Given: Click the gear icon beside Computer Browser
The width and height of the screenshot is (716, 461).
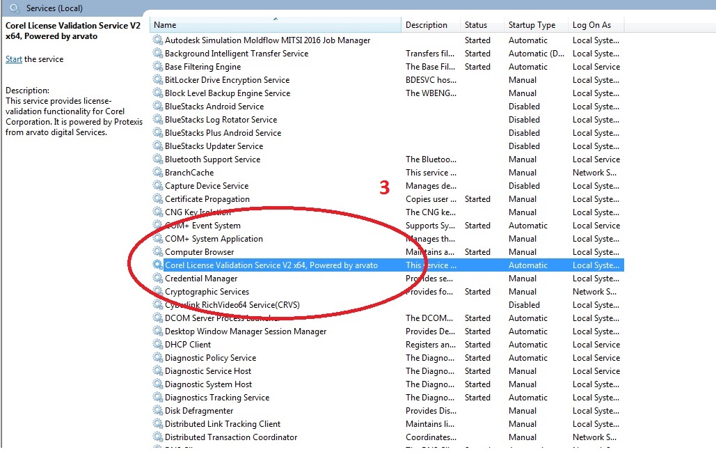Looking at the screenshot, I should [x=157, y=252].
